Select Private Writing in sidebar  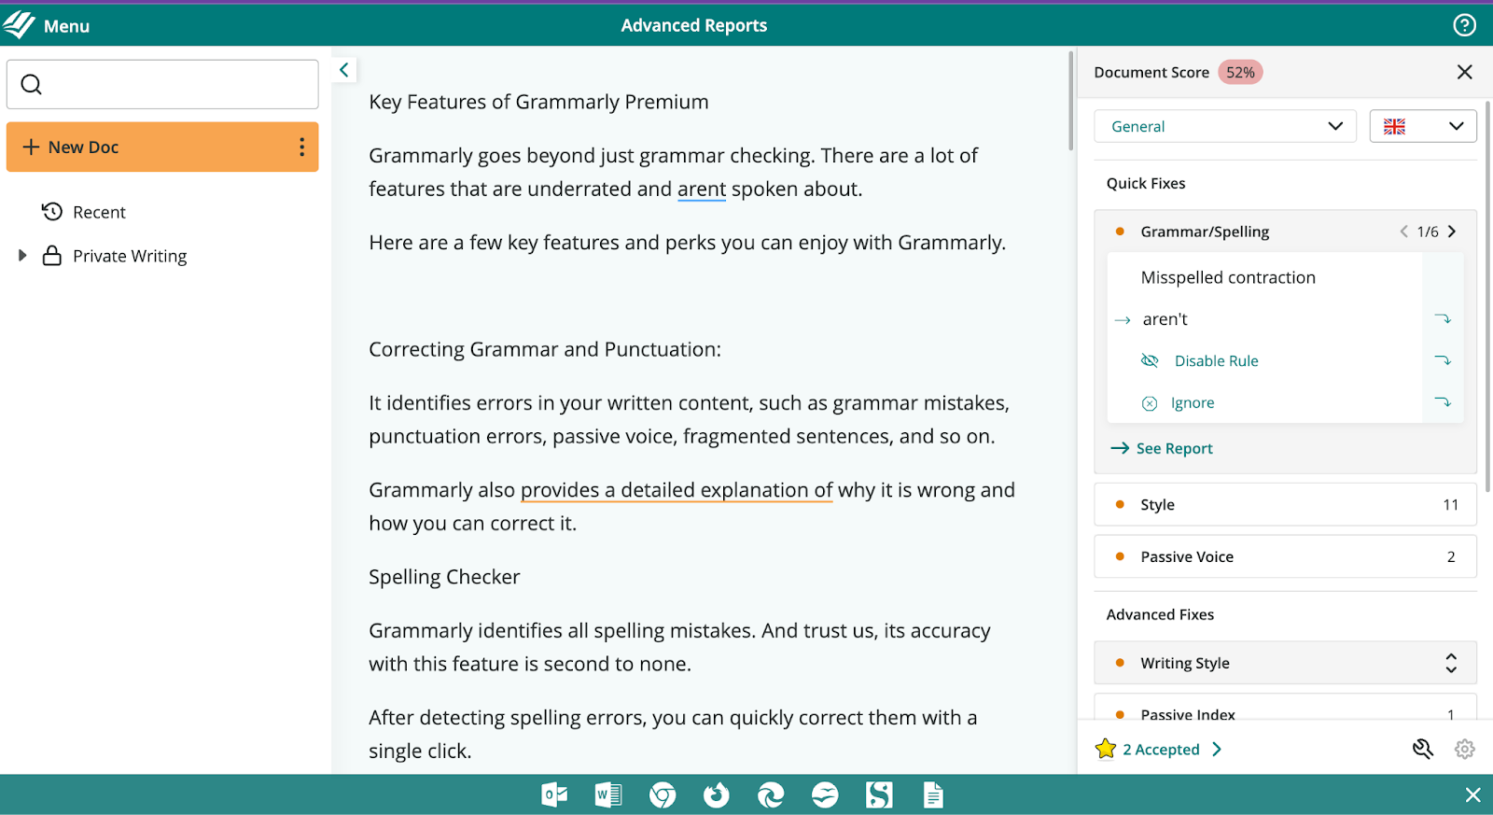(x=130, y=256)
